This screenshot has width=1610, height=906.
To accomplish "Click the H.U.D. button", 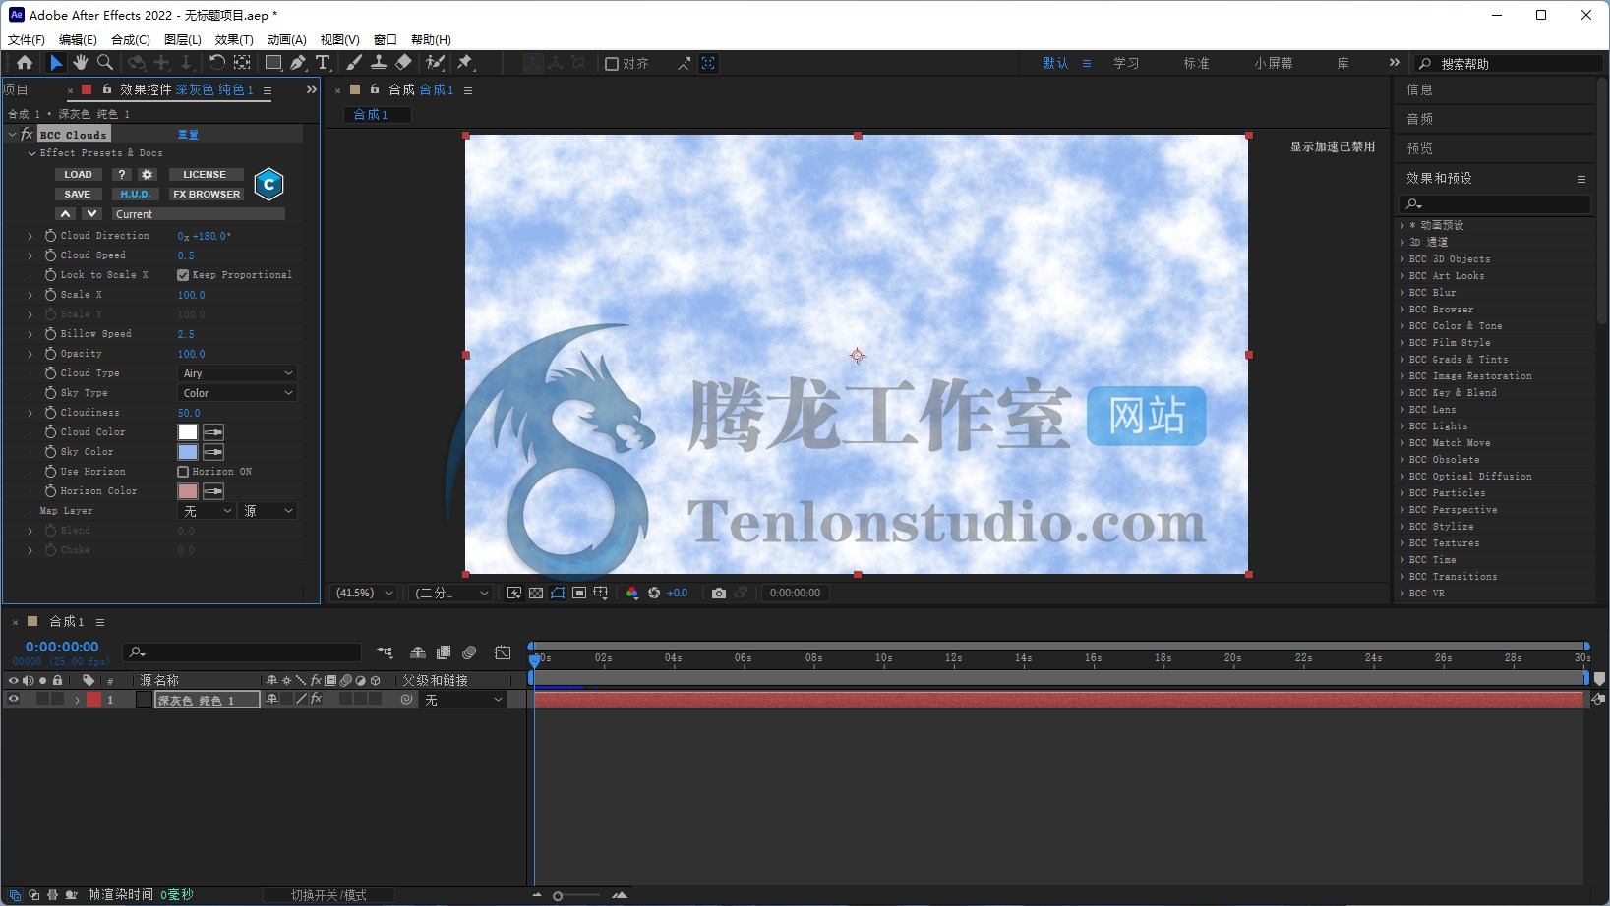I will 136,194.
